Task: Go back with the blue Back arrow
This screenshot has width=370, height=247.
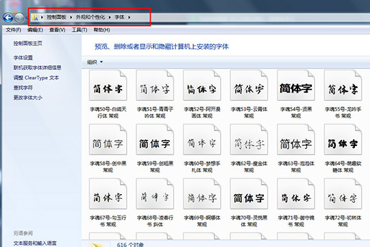Action: point(8,17)
